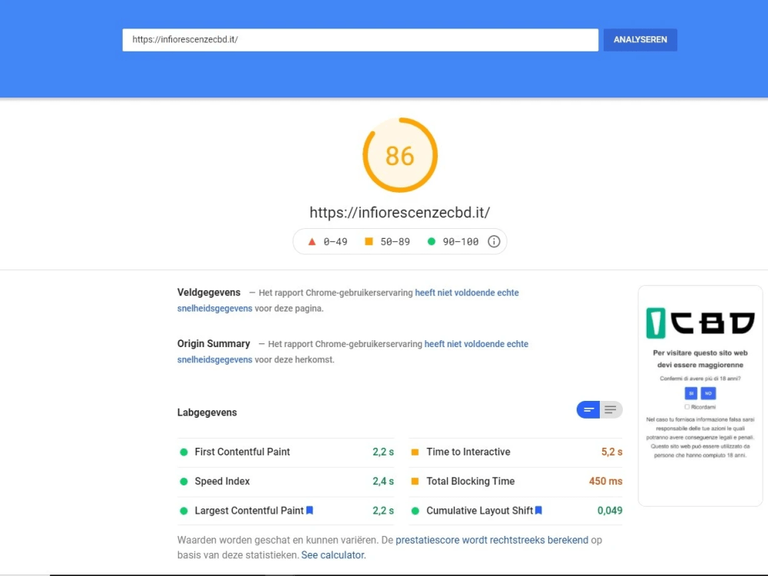
Task: Click the 450 ms value
Action: (605, 481)
